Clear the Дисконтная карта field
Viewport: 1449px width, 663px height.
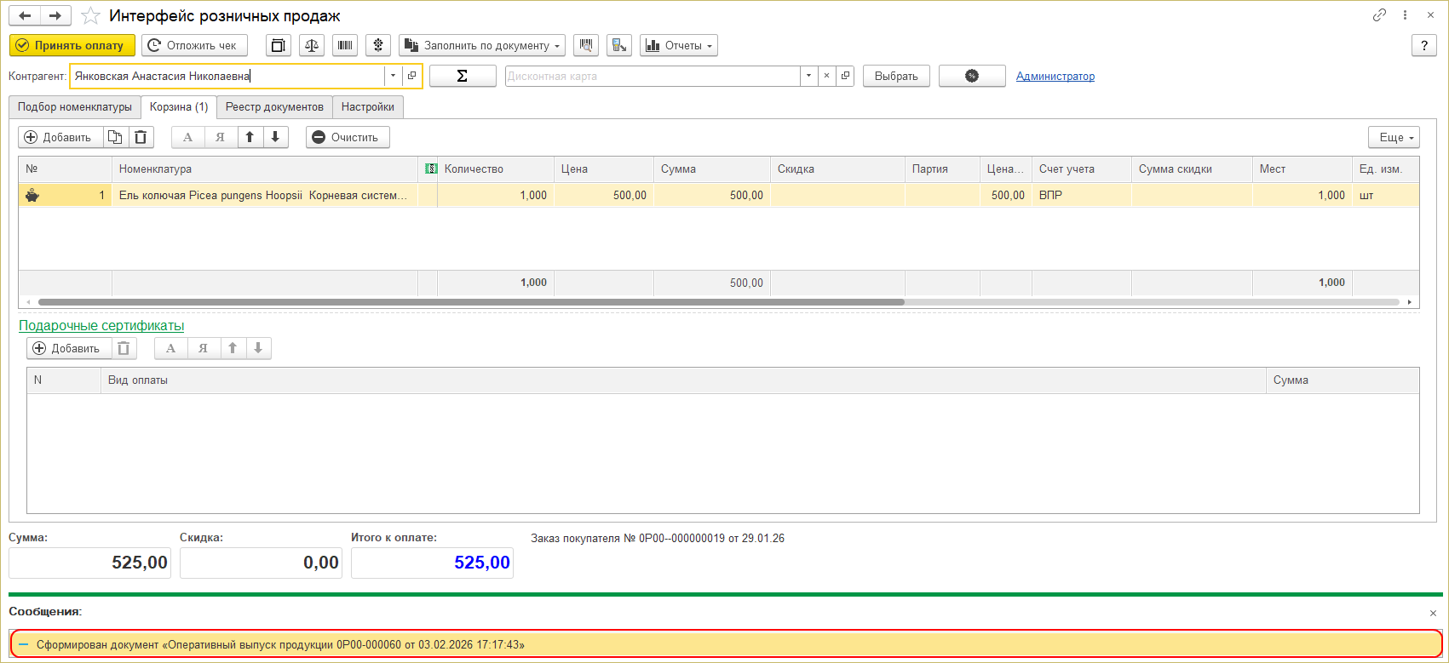tap(826, 76)
